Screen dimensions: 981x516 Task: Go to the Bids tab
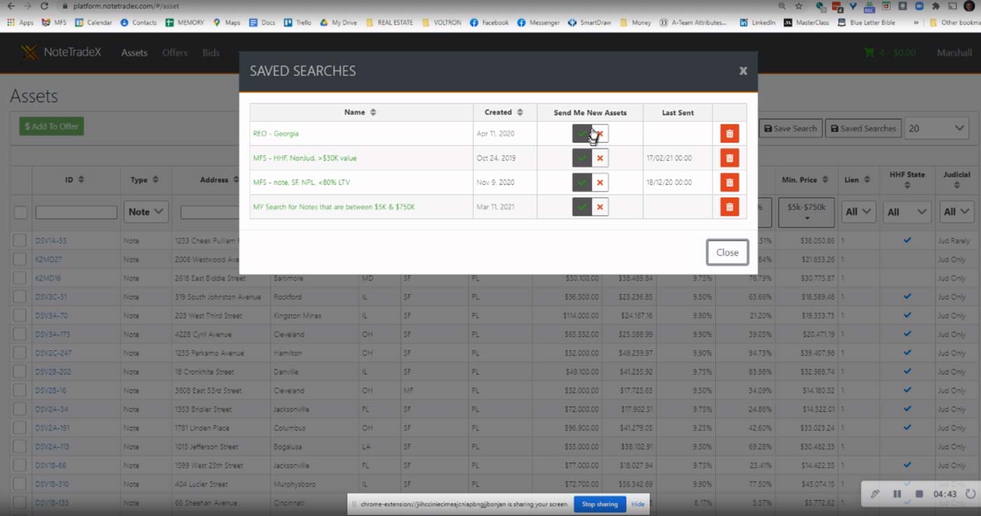pos(211,53)
